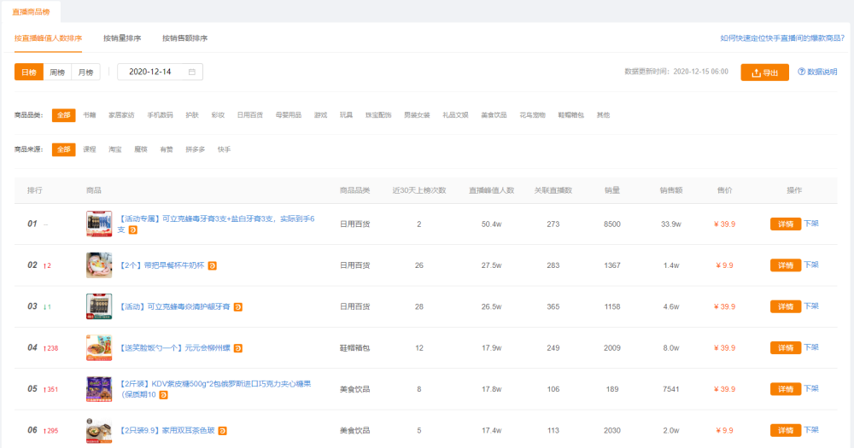Switch to 周榜 weekly ranking
Screen dimensions: 854x448
click(57, 72)
